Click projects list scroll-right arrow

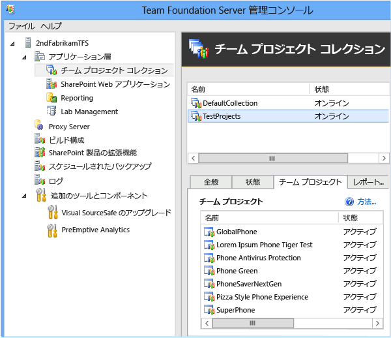point(377,323)
